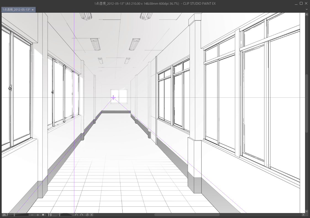
Task: Click the fit-to-screen square icon
Action: tap(43, 215)
